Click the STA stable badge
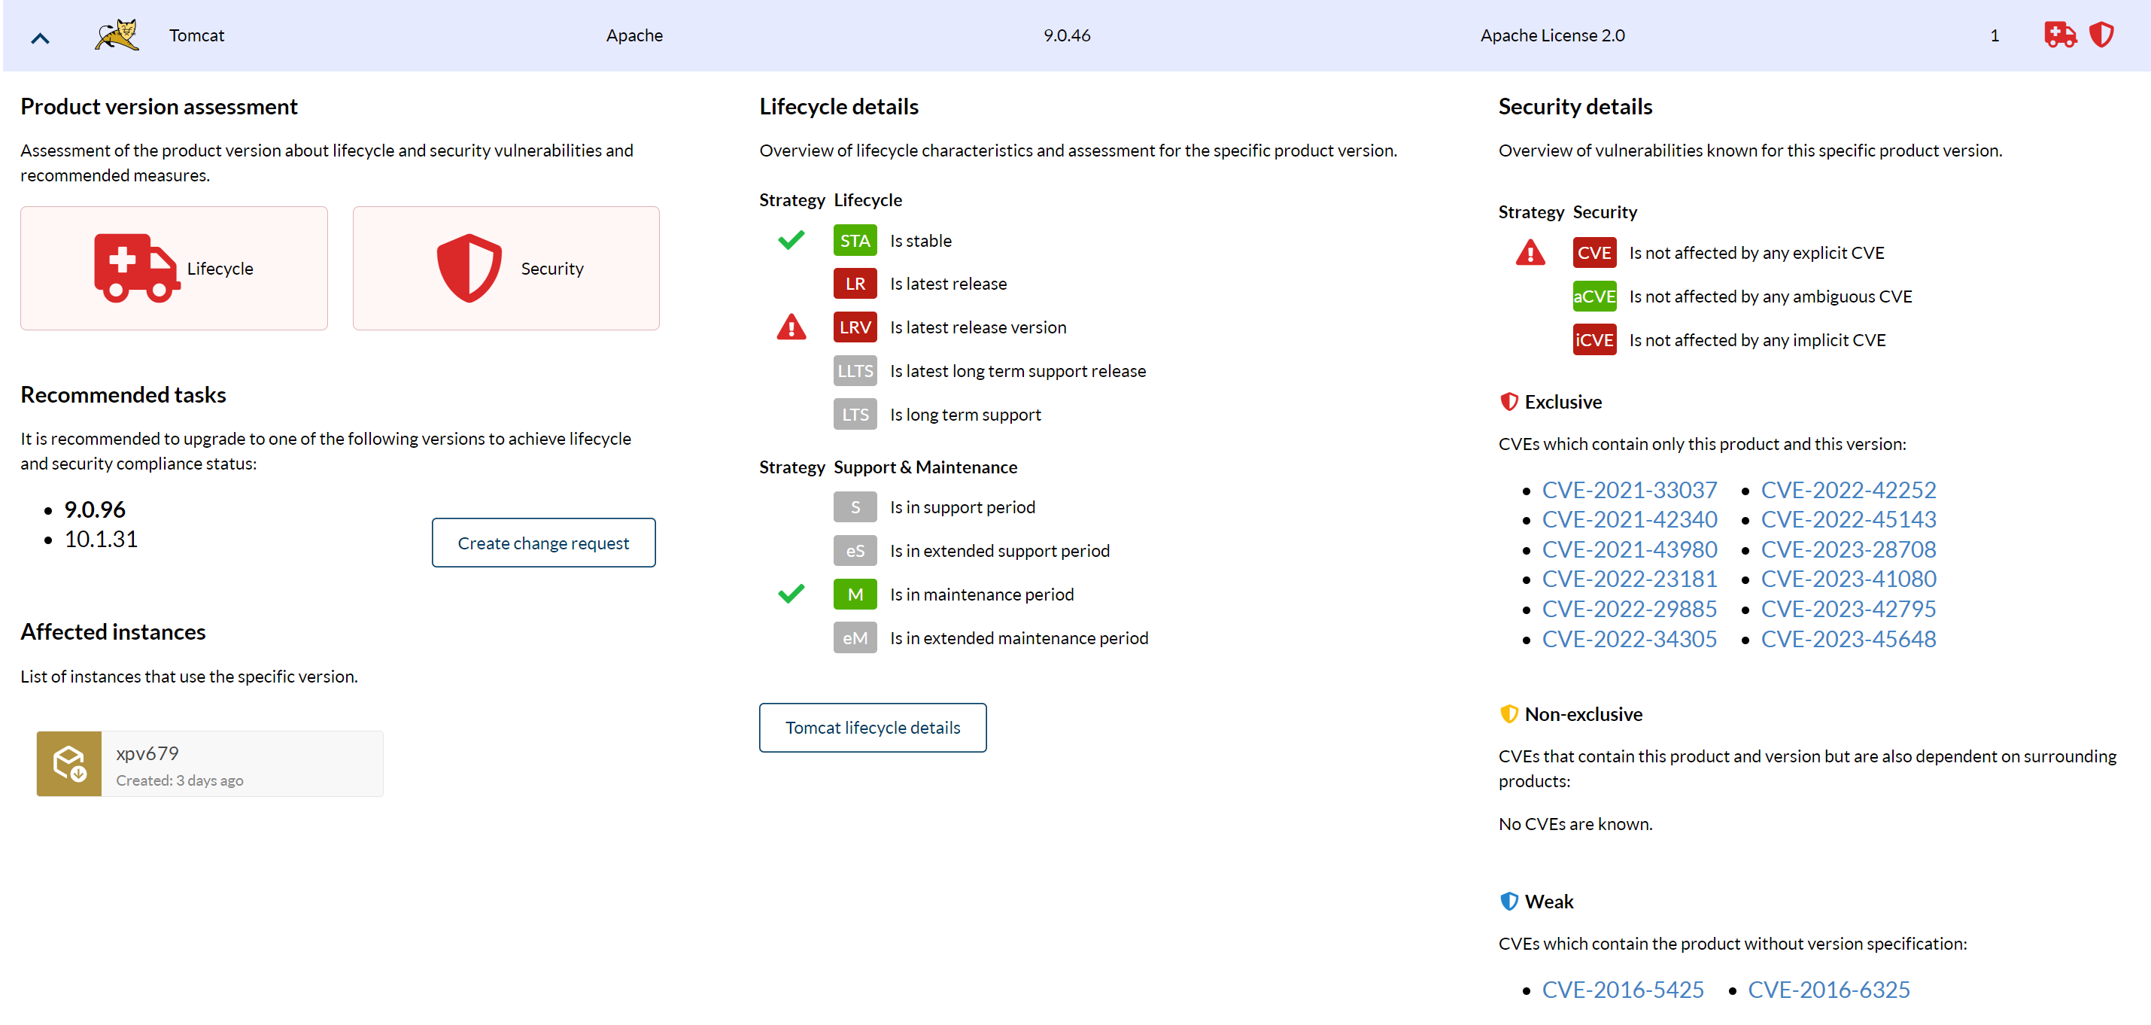The height and width of the screenshot is (1025, 2151). [855, 241]
